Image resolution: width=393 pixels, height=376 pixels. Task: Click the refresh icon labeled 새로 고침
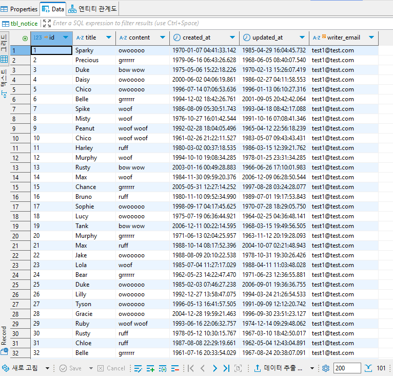[20, 368]
